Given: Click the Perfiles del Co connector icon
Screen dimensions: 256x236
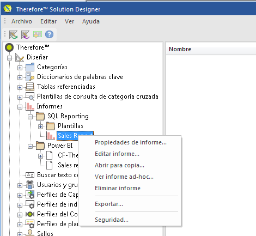Looking at the screenshot, I should click(x=30, y=214).
